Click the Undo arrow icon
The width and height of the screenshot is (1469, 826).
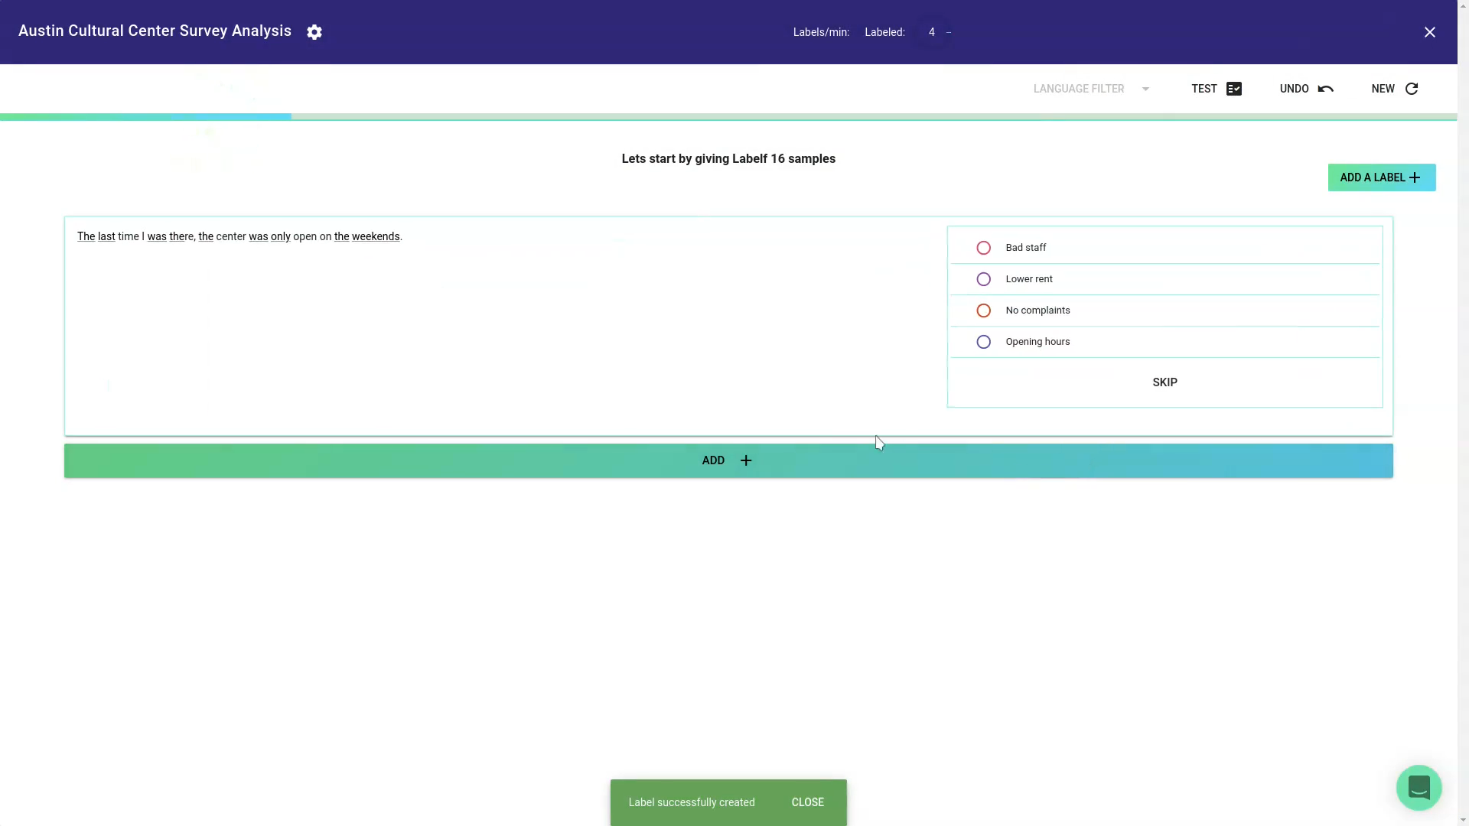[1325, 89]
